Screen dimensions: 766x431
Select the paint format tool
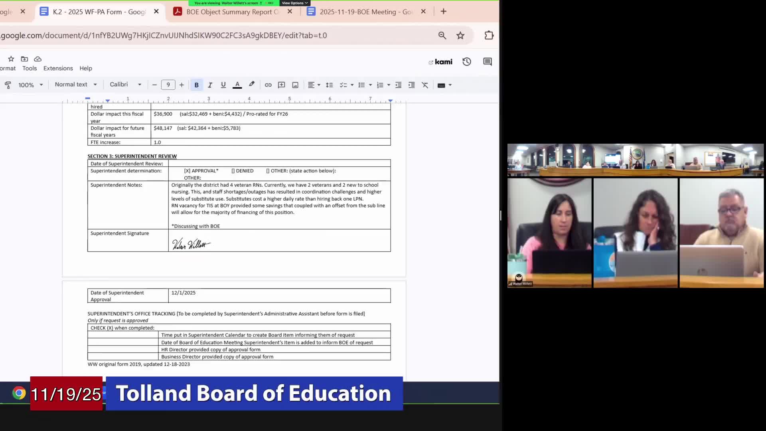coord(8,85)
